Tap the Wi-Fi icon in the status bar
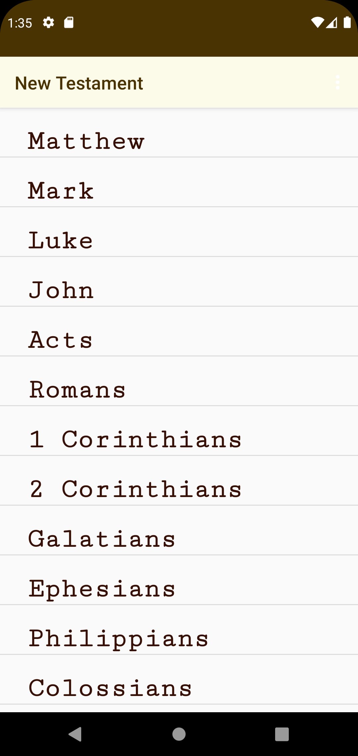This screenshot has height=756, width=358. 317,23
